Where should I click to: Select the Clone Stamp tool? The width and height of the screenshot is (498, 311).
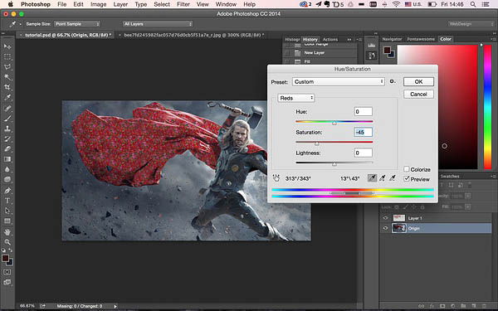(7, 129)
